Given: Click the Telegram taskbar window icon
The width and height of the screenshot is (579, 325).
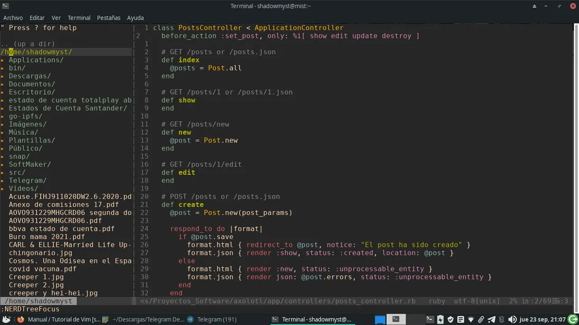Looking at the screenshot, I should coord(190,320).
